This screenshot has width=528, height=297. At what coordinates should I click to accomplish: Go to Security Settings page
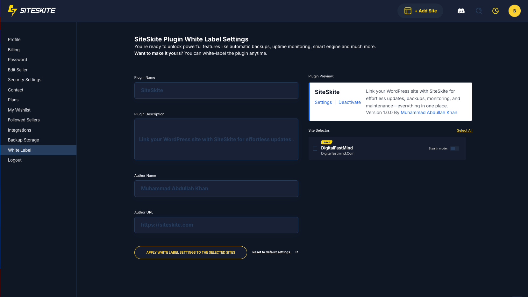[25, 80]
